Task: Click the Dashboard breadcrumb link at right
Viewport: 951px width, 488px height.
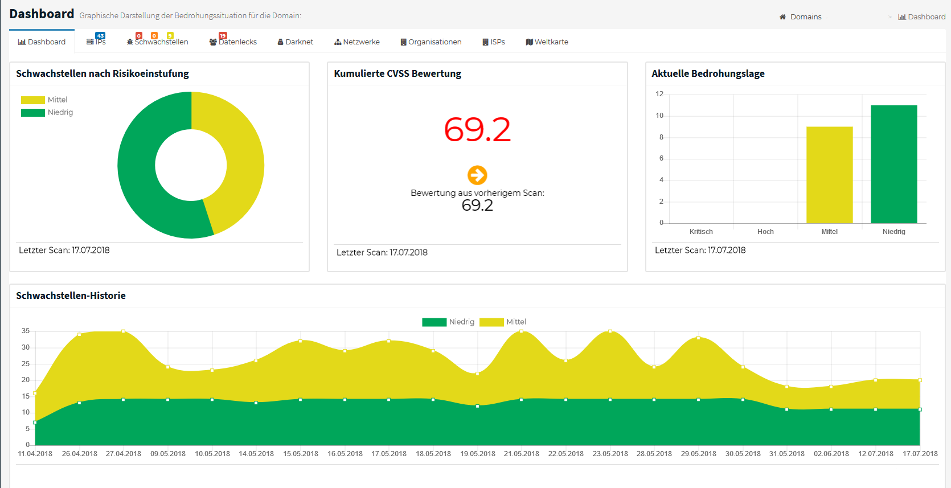Action: [x=921, y=17]
